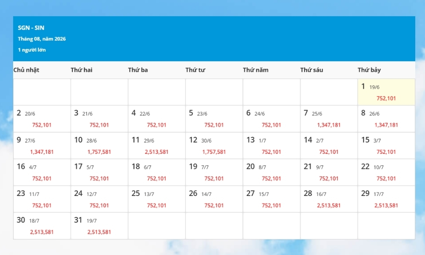Click the 1,757,581 price on August 12

tap(214, 152)
